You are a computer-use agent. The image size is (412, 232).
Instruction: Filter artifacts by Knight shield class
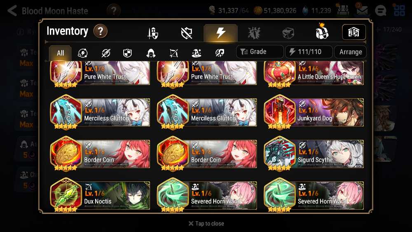tap(127, 53)
